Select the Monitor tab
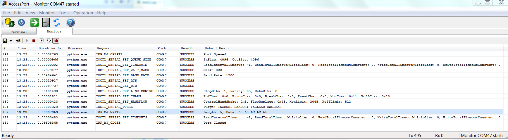This screenshot has width=508, height=140. tap(54, 31)
